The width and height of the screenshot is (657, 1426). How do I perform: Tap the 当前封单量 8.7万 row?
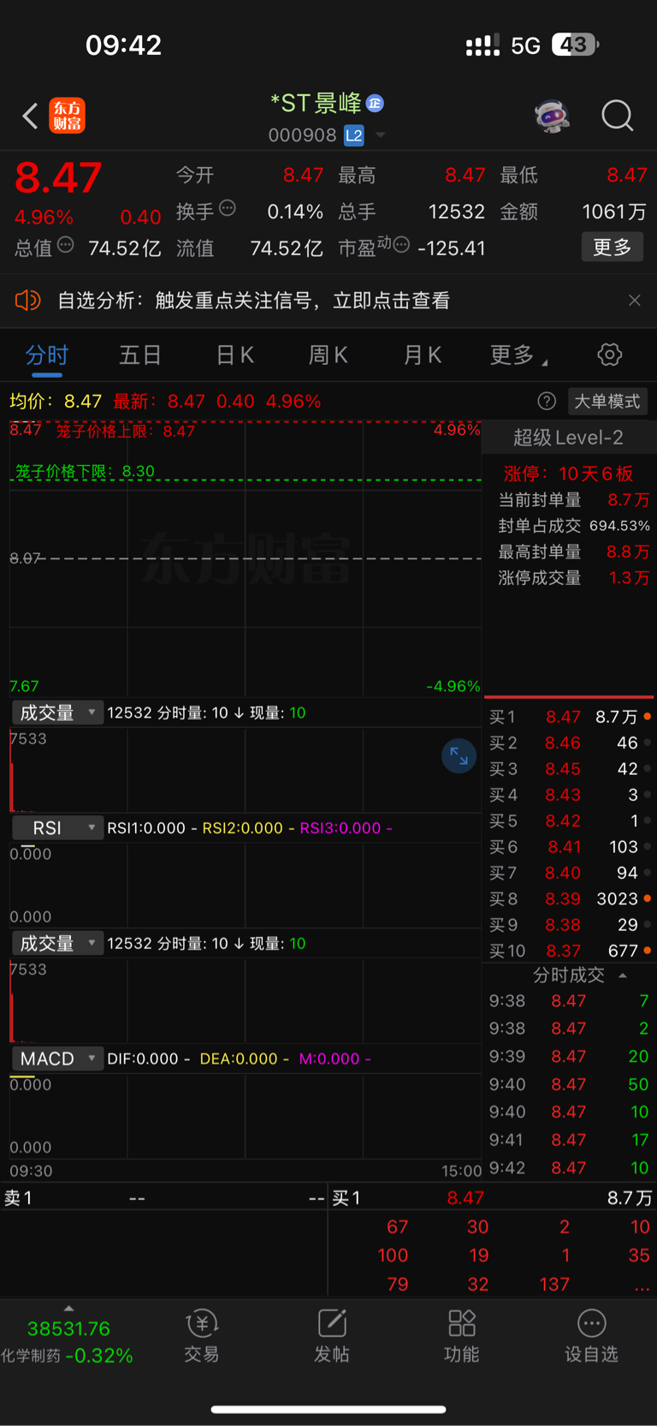[x=573, y=500]
